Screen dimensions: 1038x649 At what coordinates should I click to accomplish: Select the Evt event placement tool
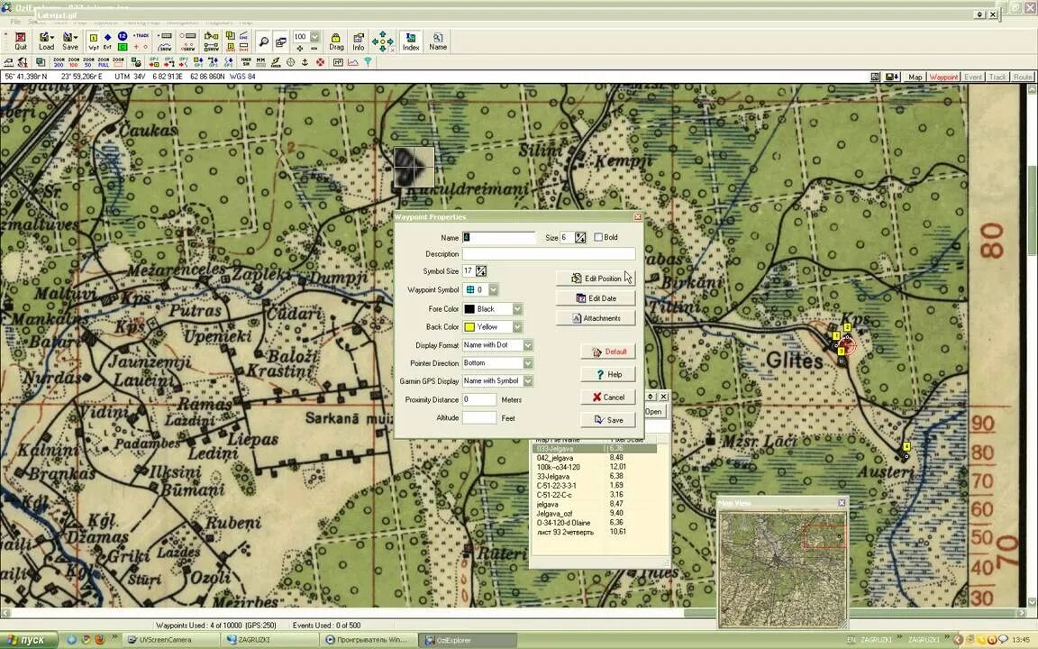tap(107, 41)
